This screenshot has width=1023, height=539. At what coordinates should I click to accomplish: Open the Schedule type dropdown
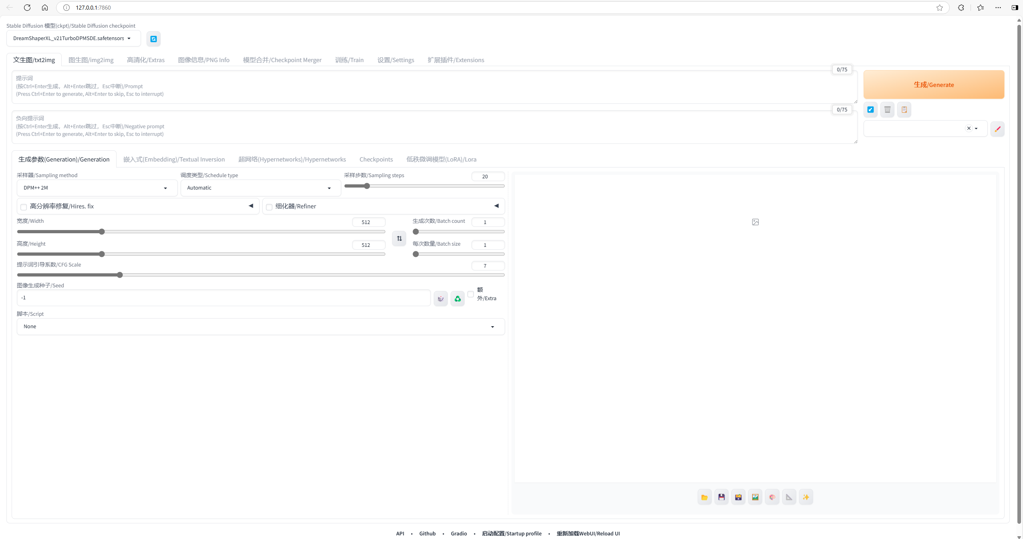(x=260, y=188)
